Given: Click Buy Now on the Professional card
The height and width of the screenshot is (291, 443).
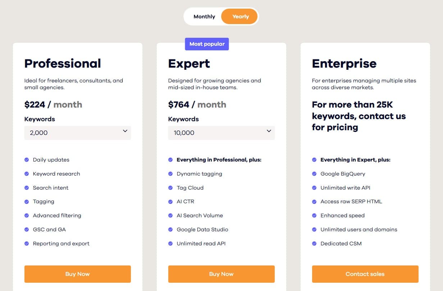Looking at the screenshot, I should (77, 274).
